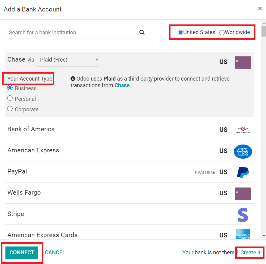Click the American Express Cards logo
This screenshot has width=266, height=264.
243,234
